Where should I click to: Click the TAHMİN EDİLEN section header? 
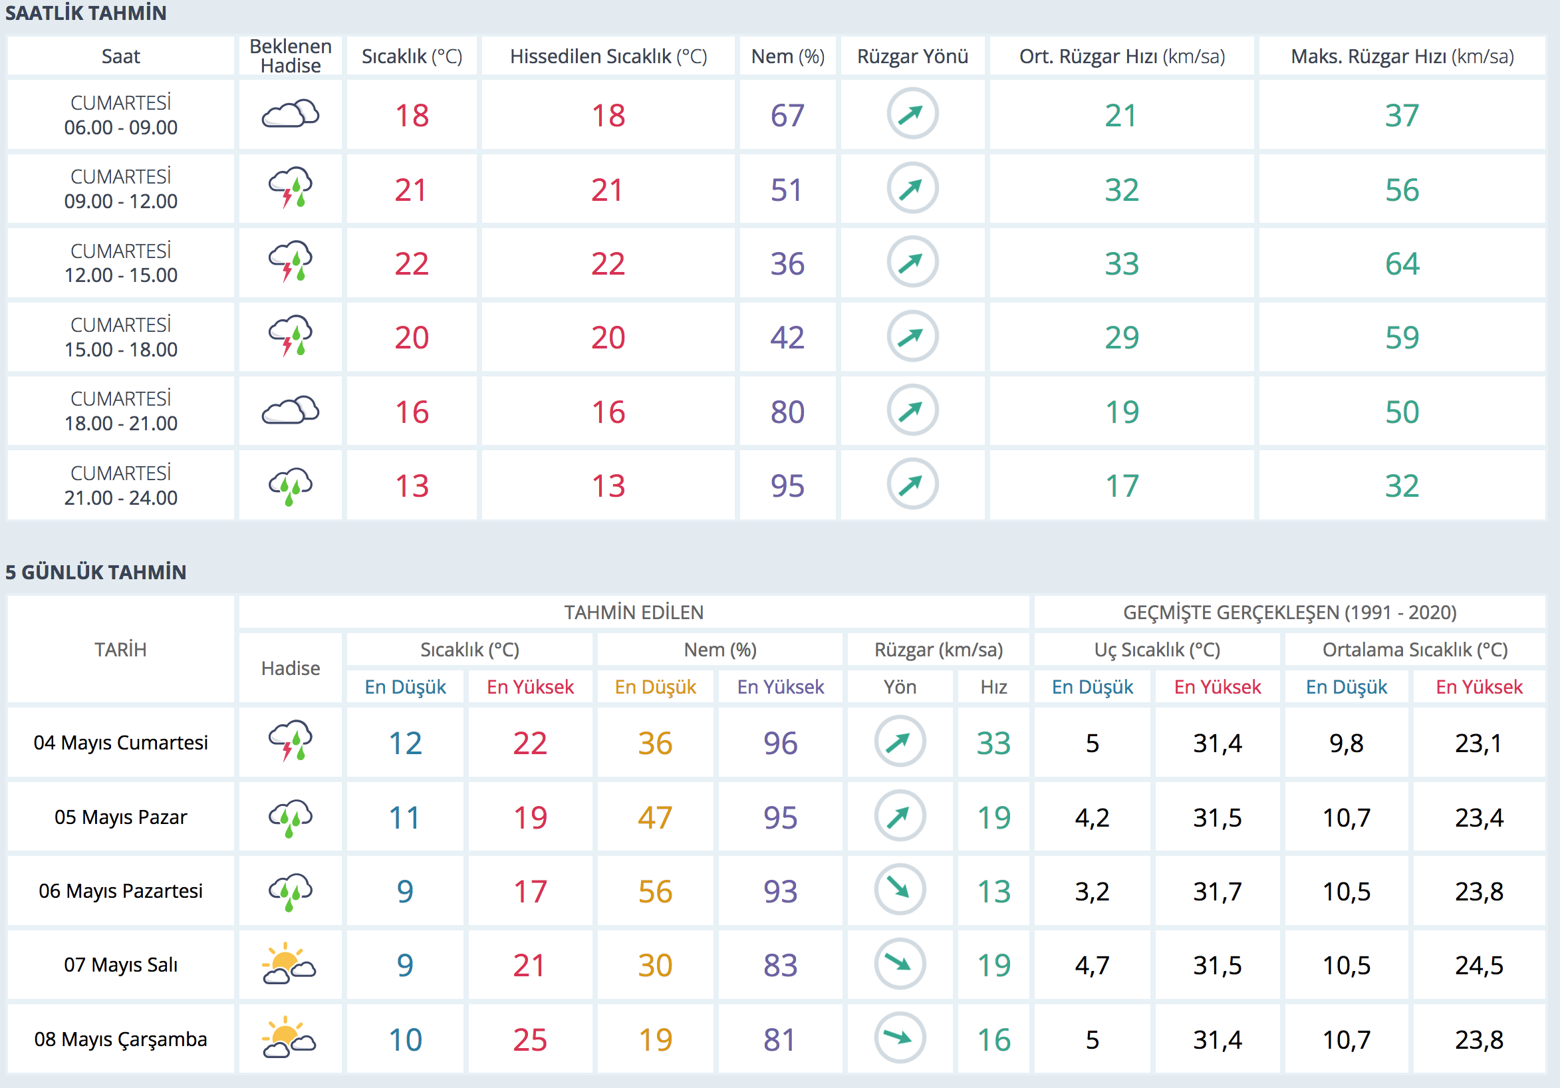[x=633, y=612]
